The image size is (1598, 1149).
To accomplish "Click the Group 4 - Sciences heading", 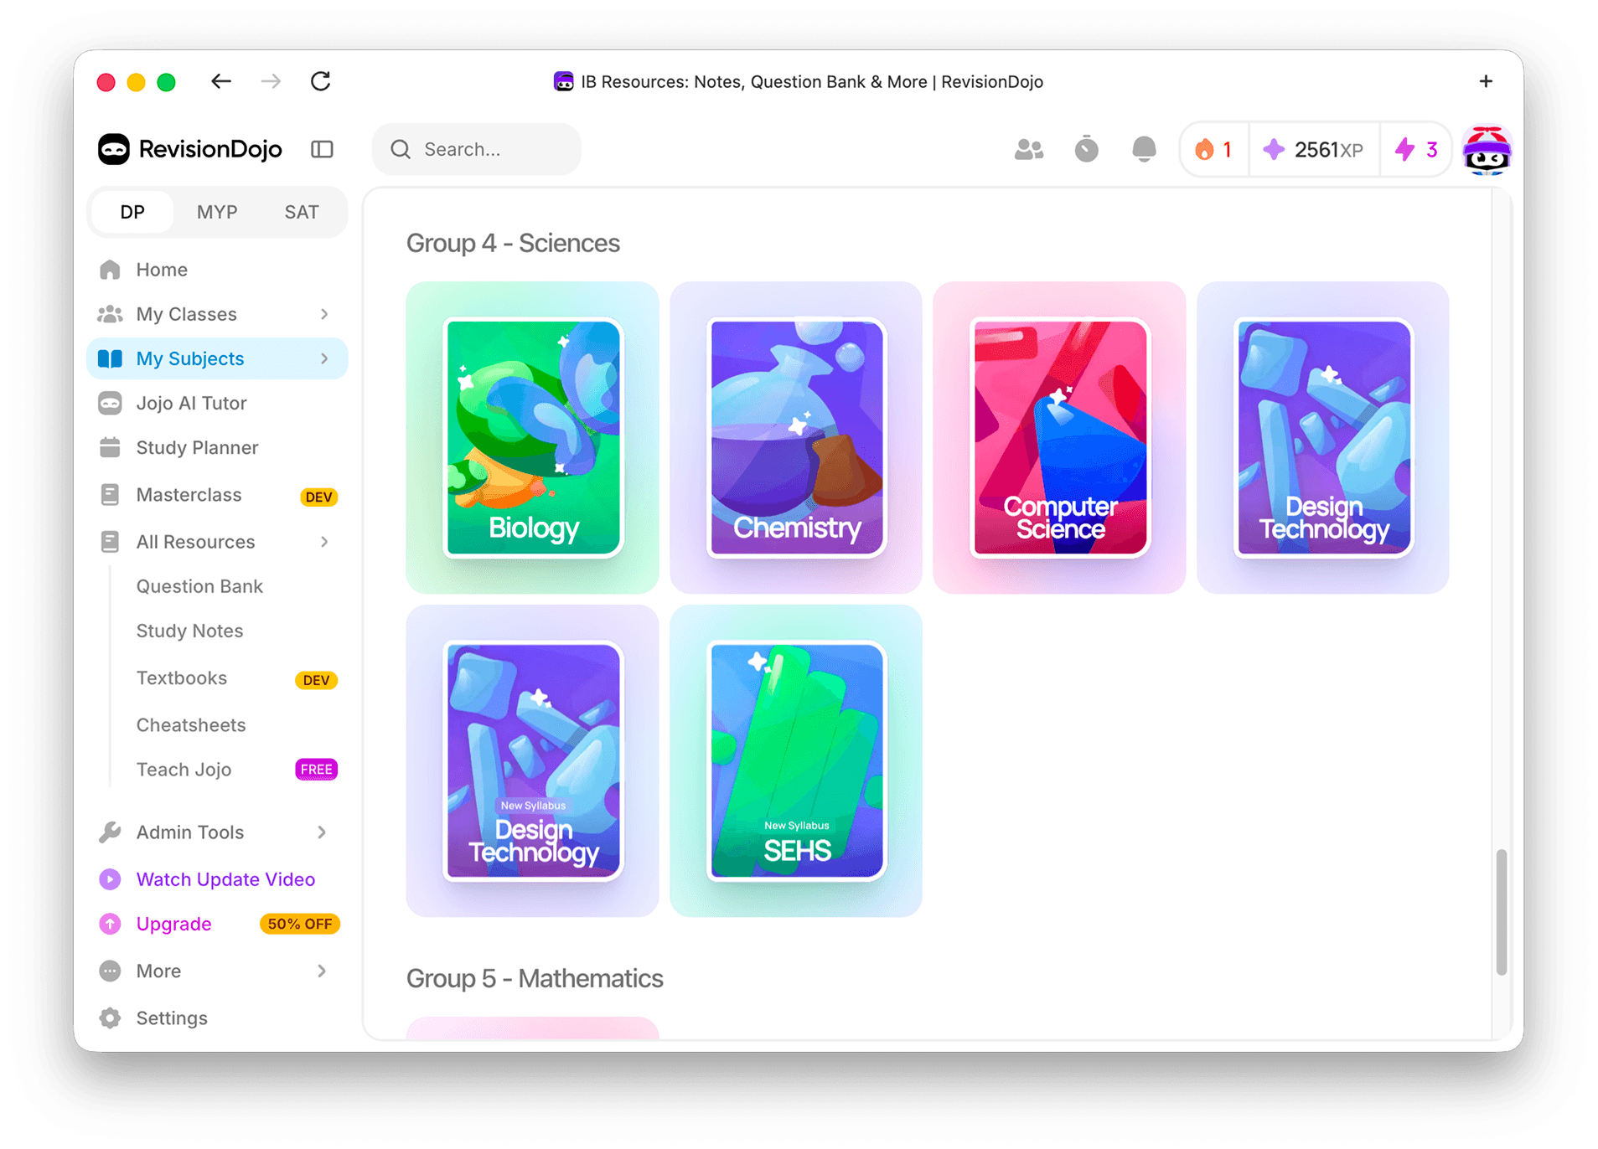I will pyautogui.click(x=513, y=243).
